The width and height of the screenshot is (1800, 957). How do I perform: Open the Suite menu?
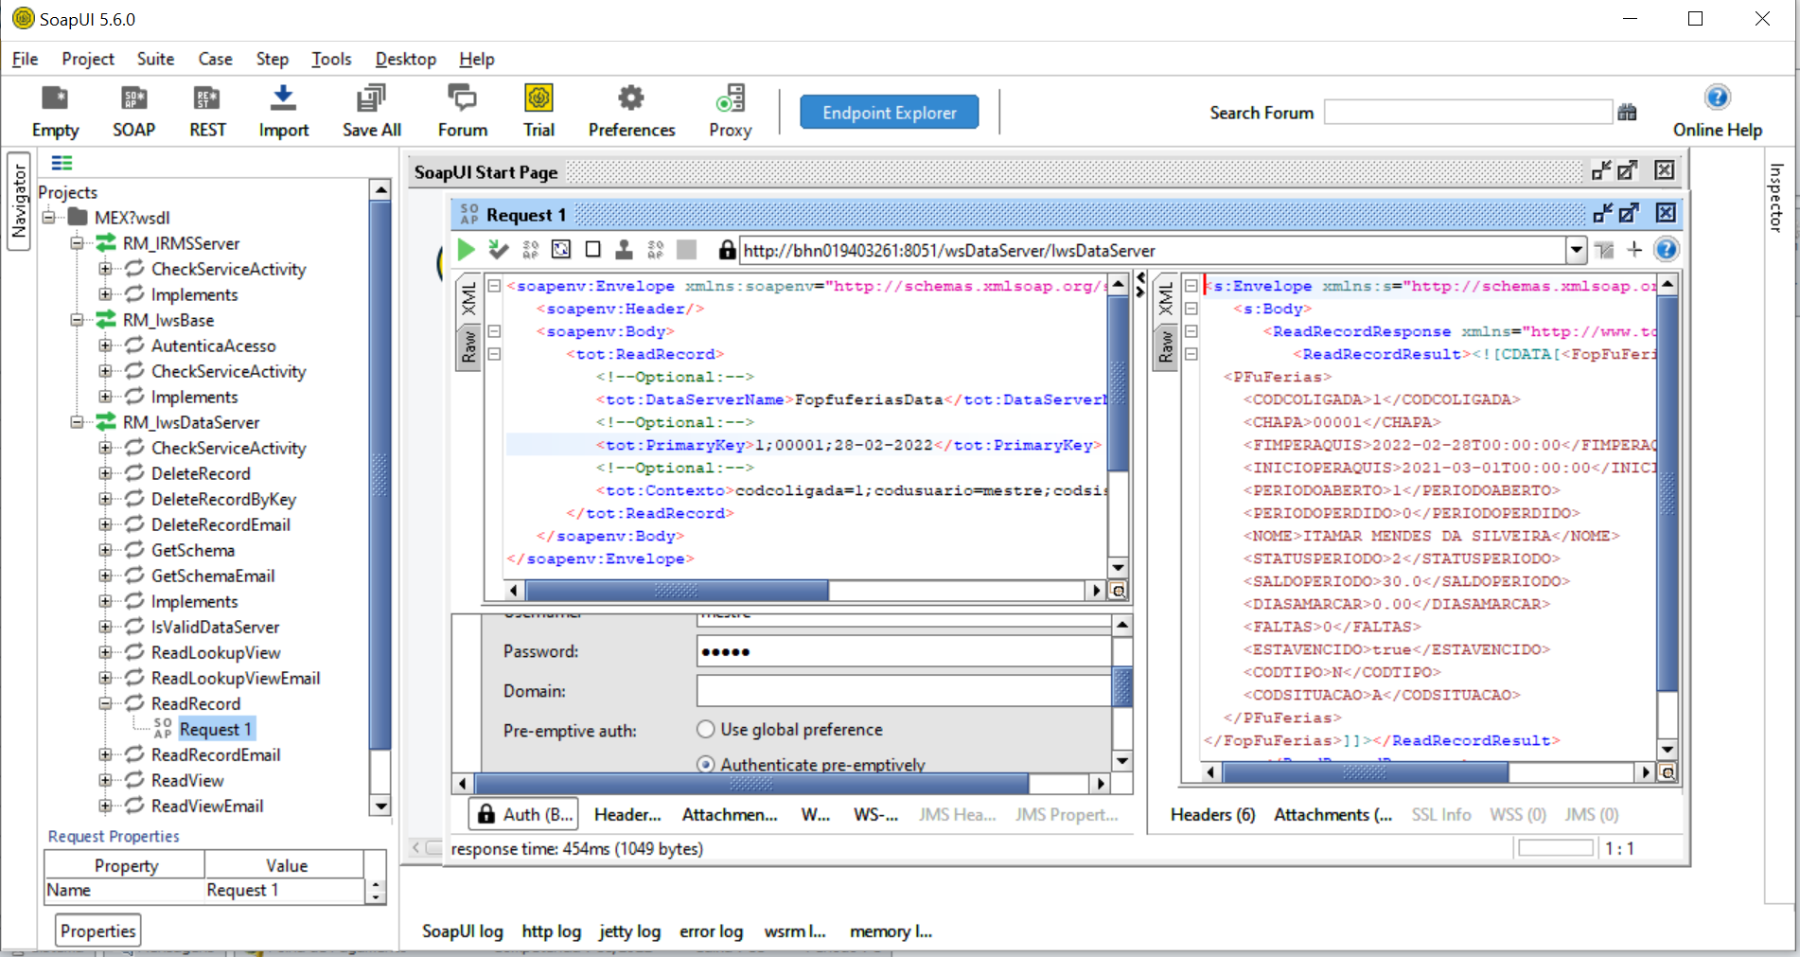pos(155,59)
